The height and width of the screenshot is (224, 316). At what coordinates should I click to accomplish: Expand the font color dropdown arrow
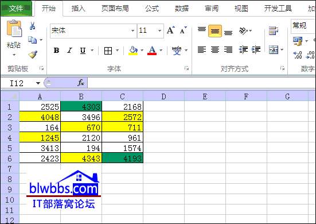161,50
